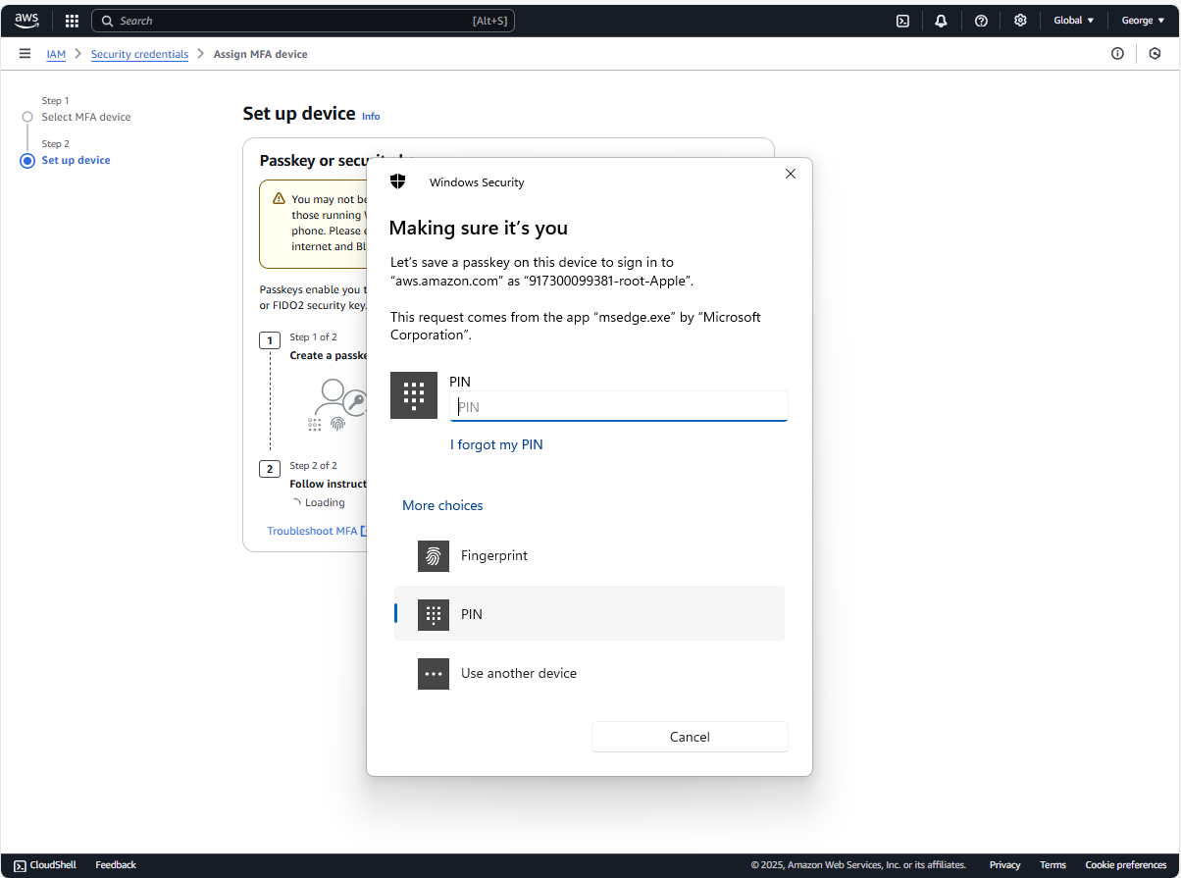Click the warning triangle icon in the alert
This screenshot has height=878, width=1181.
(279, 198)
